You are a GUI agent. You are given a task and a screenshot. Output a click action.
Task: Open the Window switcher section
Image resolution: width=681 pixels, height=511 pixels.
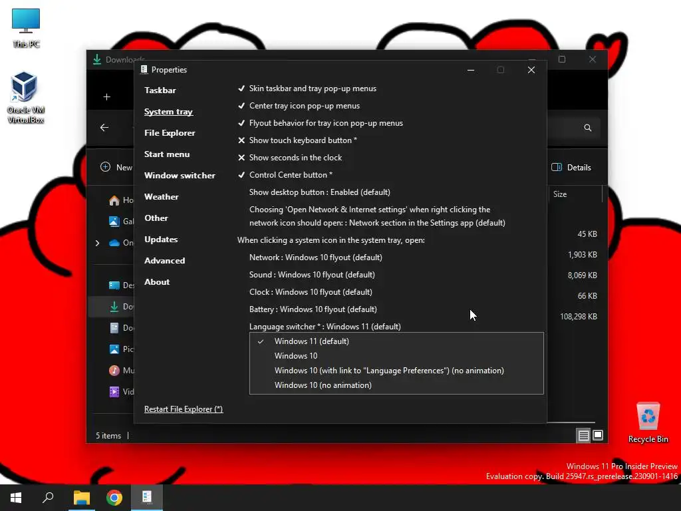click(180, 176)
